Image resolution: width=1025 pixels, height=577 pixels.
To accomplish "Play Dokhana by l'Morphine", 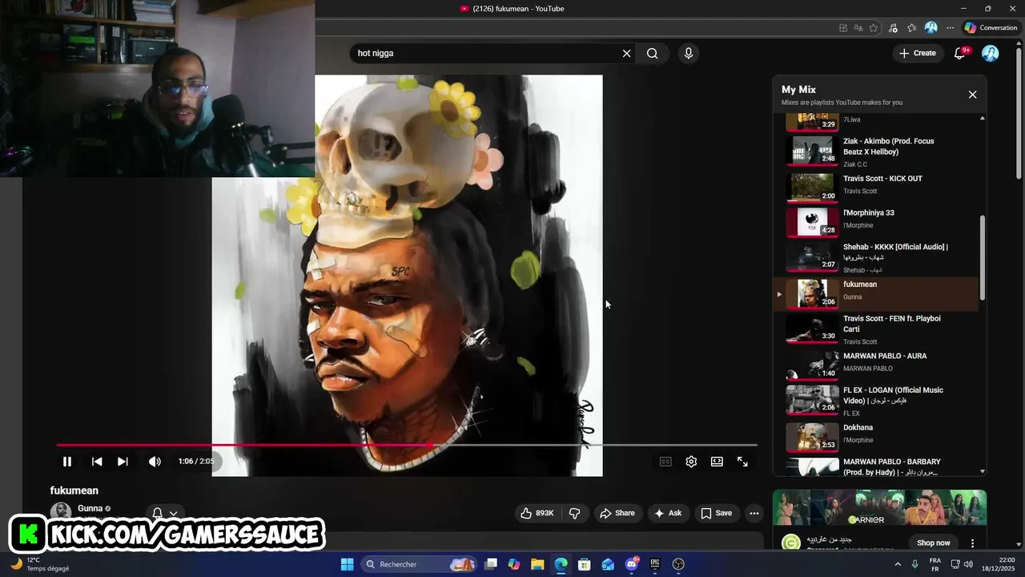I will point(877,435).
